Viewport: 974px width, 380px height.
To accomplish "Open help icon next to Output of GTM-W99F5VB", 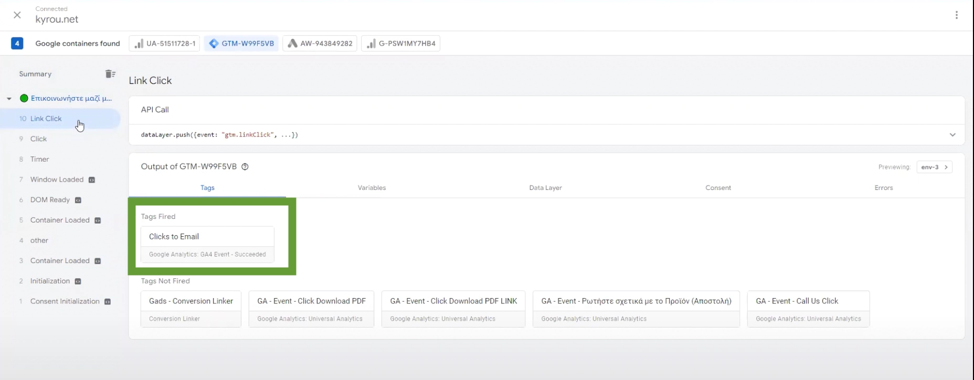I will tap(245, 167).
